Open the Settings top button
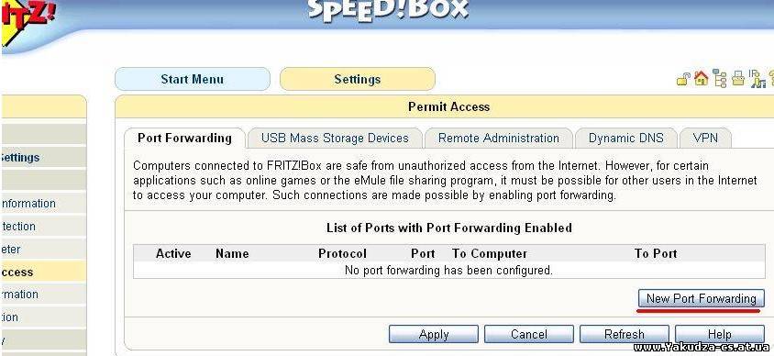The width and height of the screenshot is (774, 356). click(x=358, y=79)
